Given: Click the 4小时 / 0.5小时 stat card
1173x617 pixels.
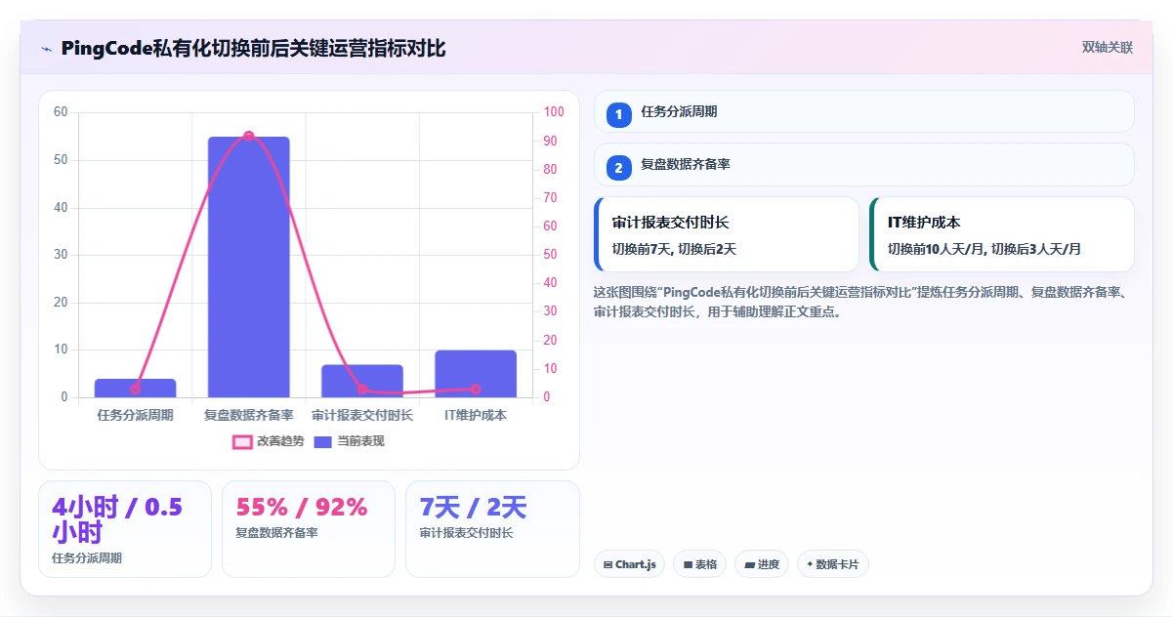Looking at the screenshot, I should (125, 529).
